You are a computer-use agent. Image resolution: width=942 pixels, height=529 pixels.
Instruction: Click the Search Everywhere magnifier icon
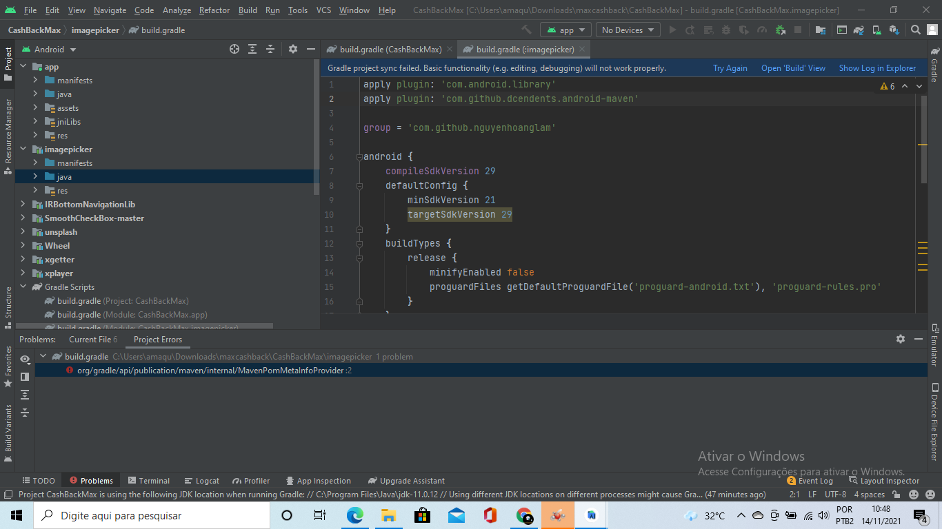click(x=915, y=30)
